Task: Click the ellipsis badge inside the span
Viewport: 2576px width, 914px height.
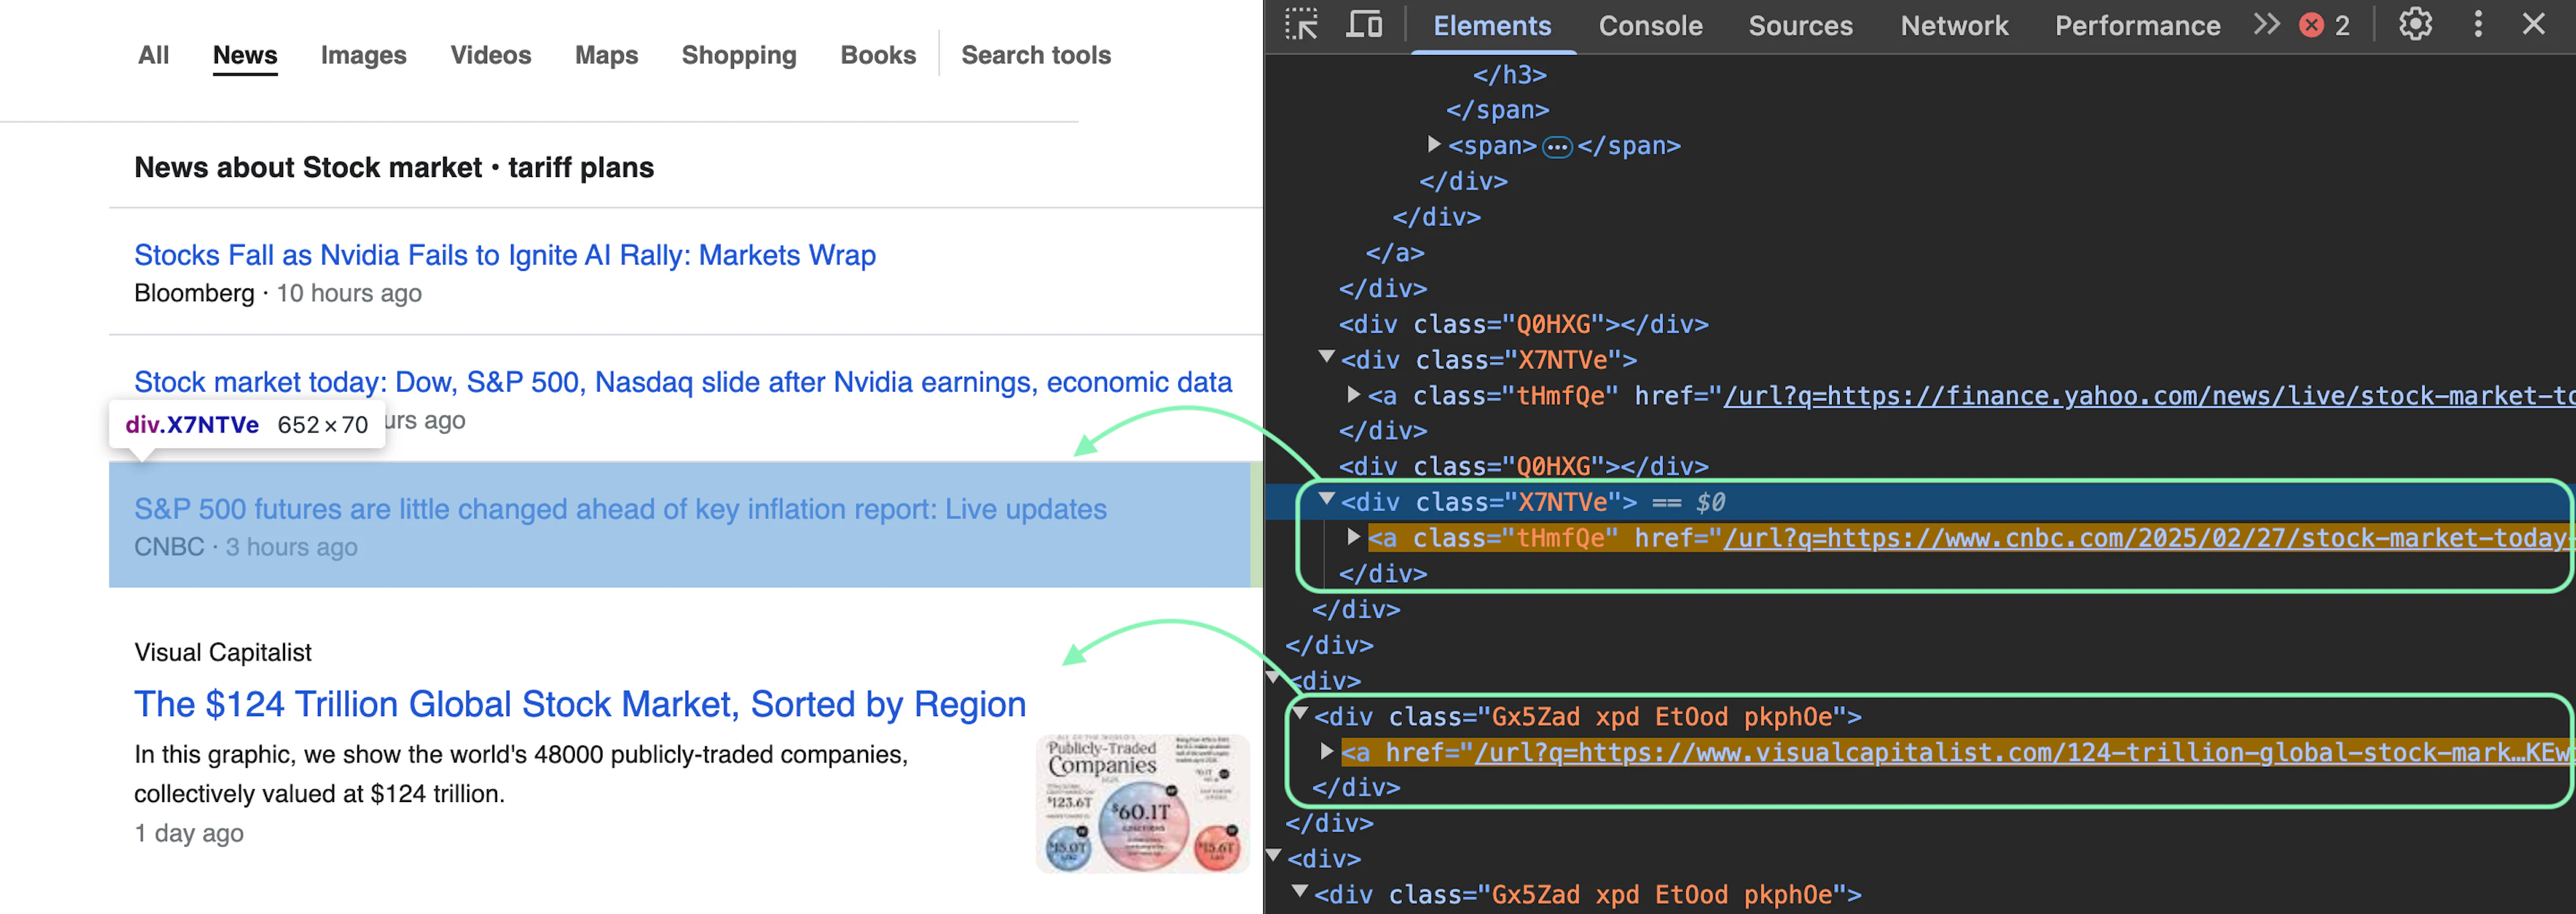Action: pyautogui.click(x=1557, y=147)
